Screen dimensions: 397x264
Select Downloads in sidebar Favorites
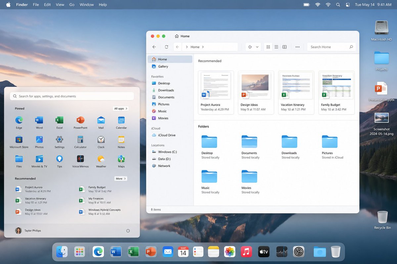pos(170,90)
